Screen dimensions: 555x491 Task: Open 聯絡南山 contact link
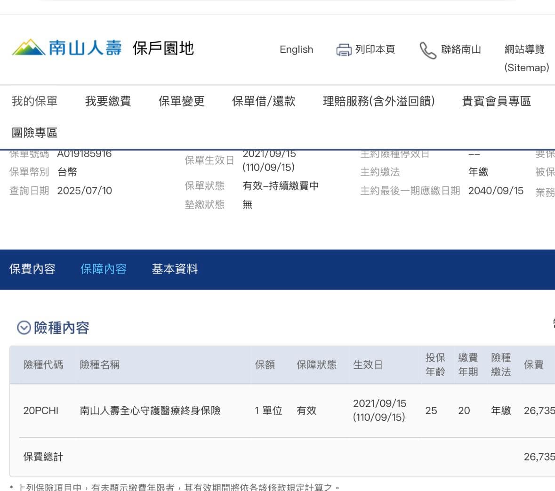pyautogui.click(x=461, y=49)
